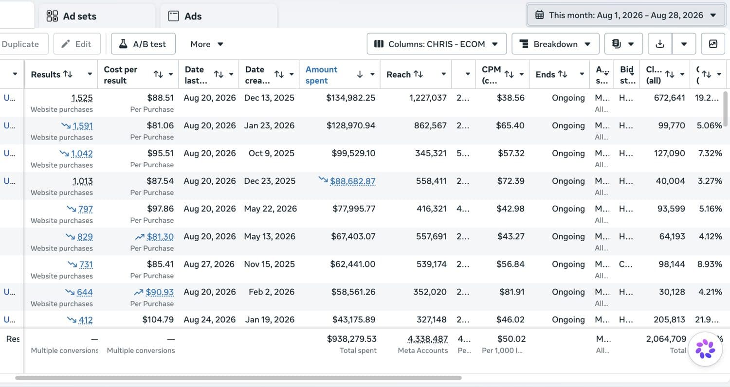This screenshot has height=387, width=730.
Task: Open the date range picker for Aug 2026
Action: point(626,15)
